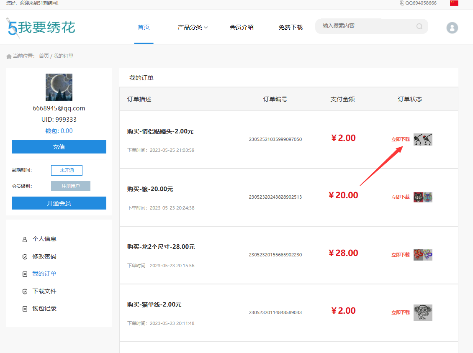Open 个人信息 in sidebar menu
473x353 pixels.
coord(44,239)
